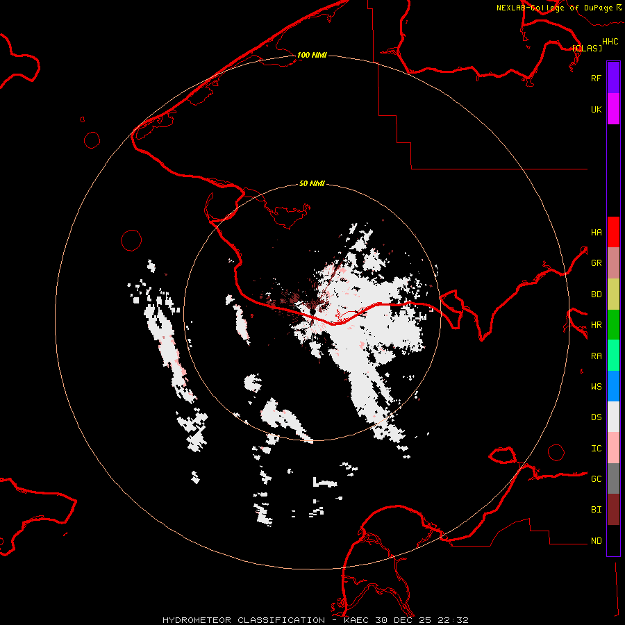Click the BI dark red legend swatch
The height and width of the screenshot is (625, 625).
click(613, 510)
